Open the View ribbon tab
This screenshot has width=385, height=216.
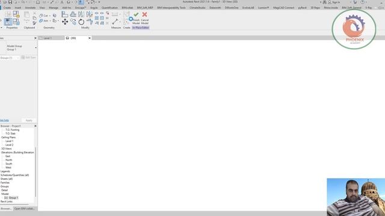(x=42, y=8)
